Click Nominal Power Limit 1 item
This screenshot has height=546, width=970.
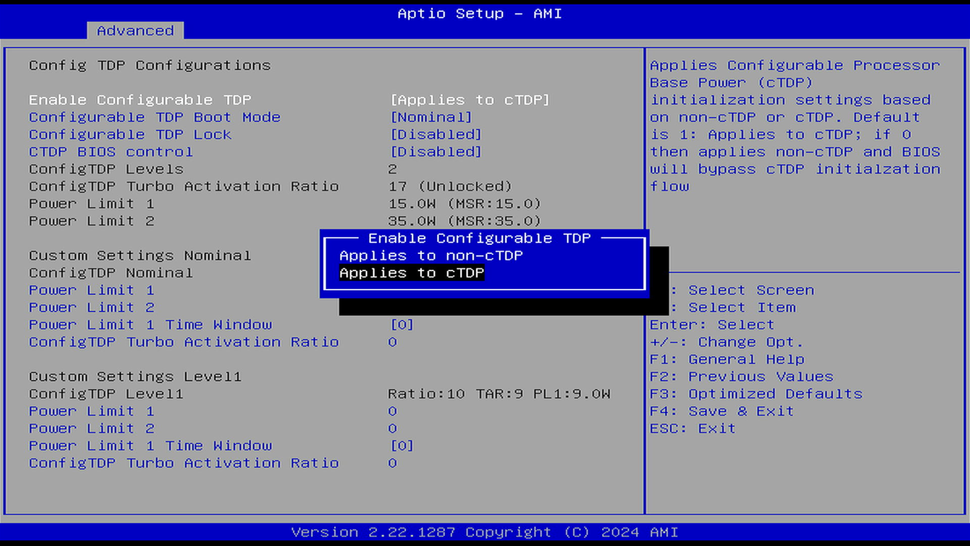(x=91, y=290)
